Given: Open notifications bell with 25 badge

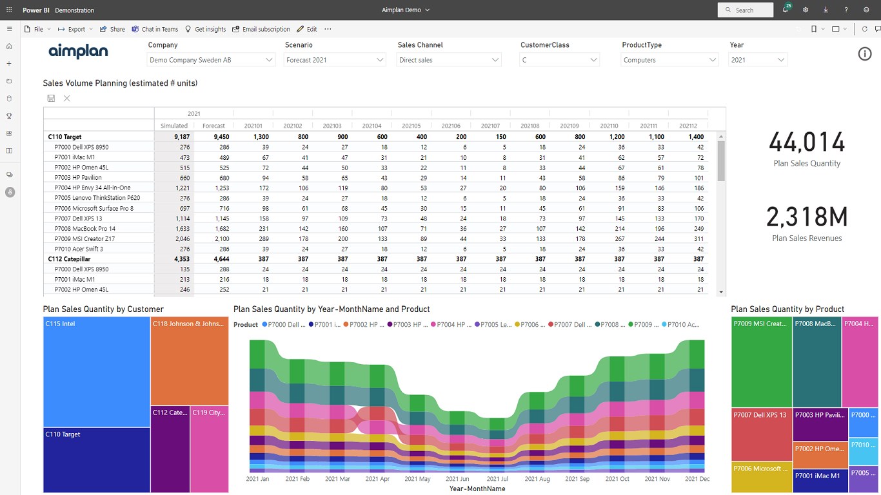Looking at the screenshot, I should [786, 10].
